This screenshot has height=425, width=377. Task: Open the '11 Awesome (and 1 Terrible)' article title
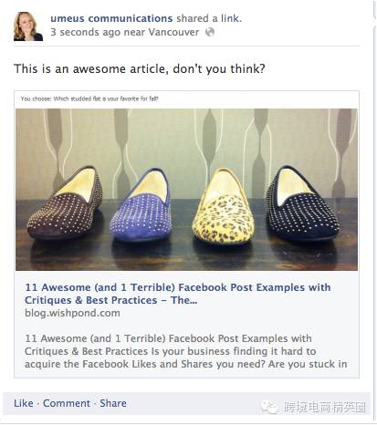coord(178,294)
